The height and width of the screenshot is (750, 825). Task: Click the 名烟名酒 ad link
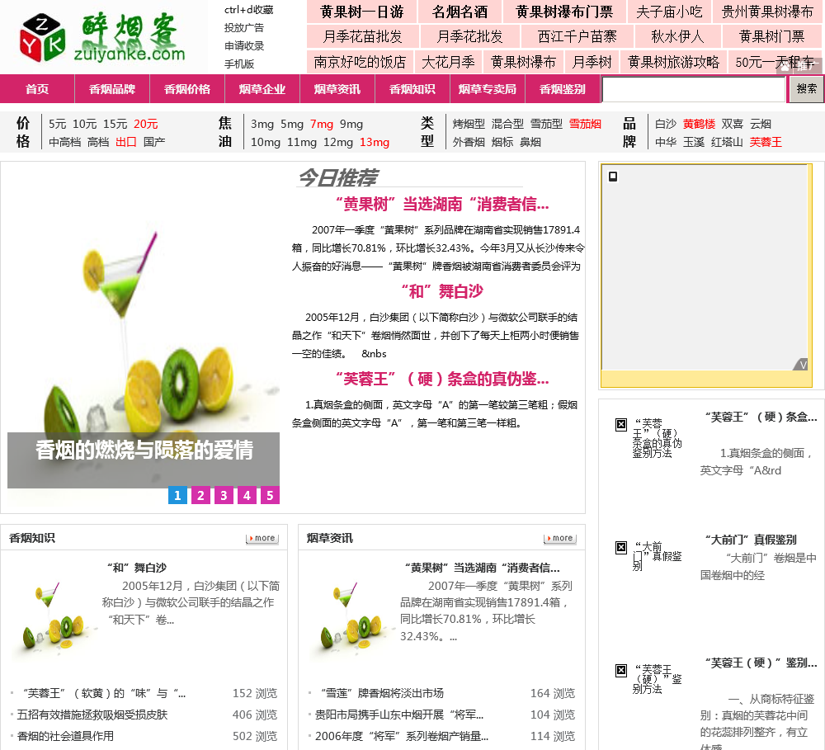click(460, 12)
